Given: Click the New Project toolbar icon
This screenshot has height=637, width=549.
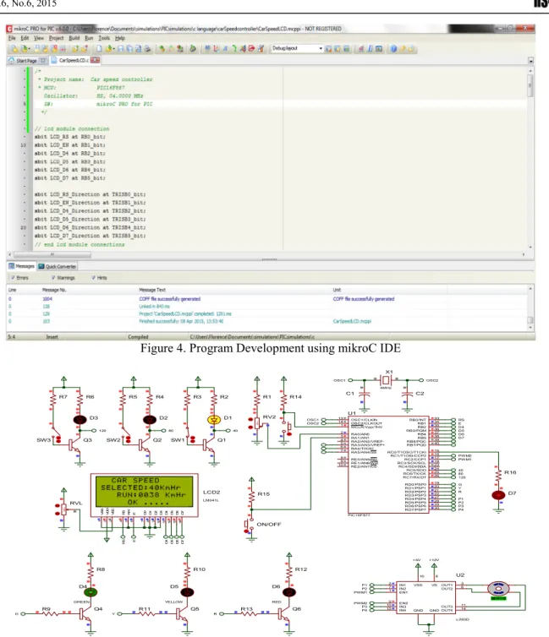Looking at the screenshot, I should click(14, 49).
